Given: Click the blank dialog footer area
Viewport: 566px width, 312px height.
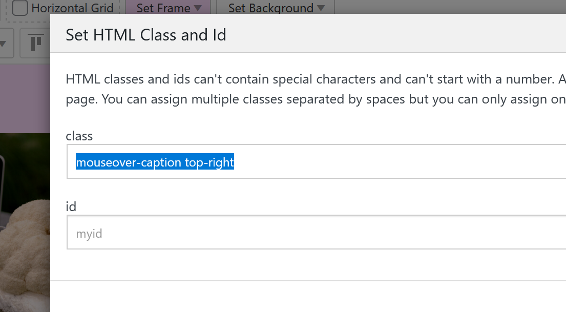Looking at the screenshot, I should [307, 297].
